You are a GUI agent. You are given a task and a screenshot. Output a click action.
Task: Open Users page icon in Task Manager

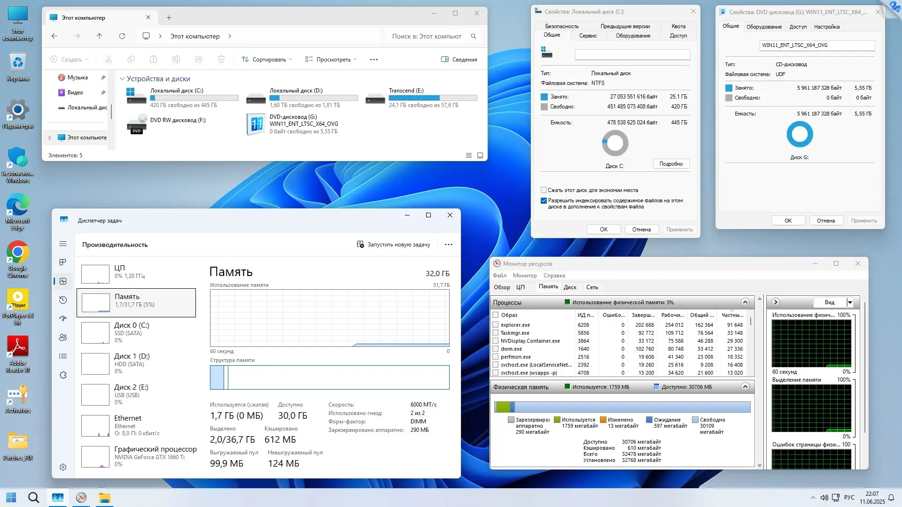pos(63,338)
